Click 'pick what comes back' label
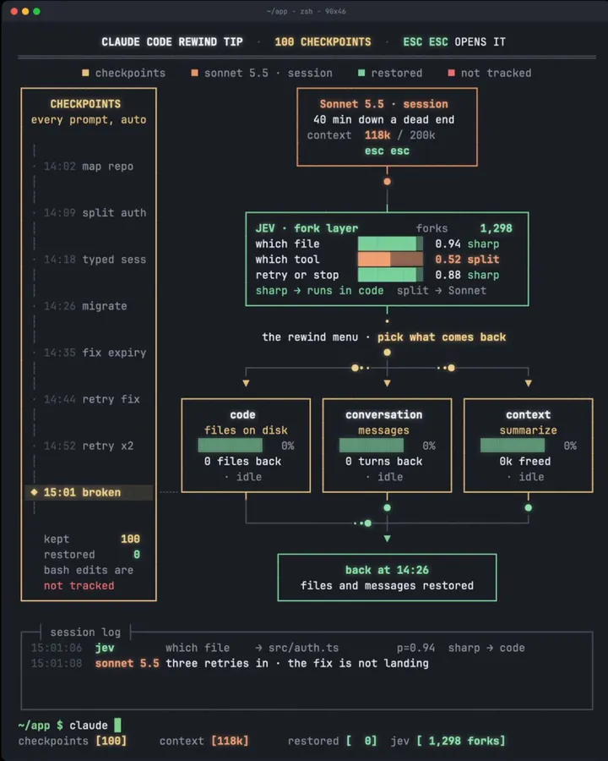608x761 pixels. coord(442,337)
